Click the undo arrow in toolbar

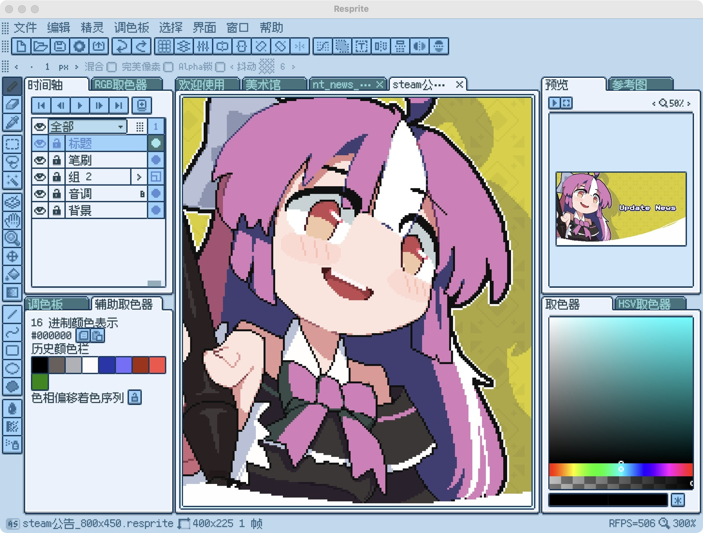pyautogui.click(x=122, y=46)
